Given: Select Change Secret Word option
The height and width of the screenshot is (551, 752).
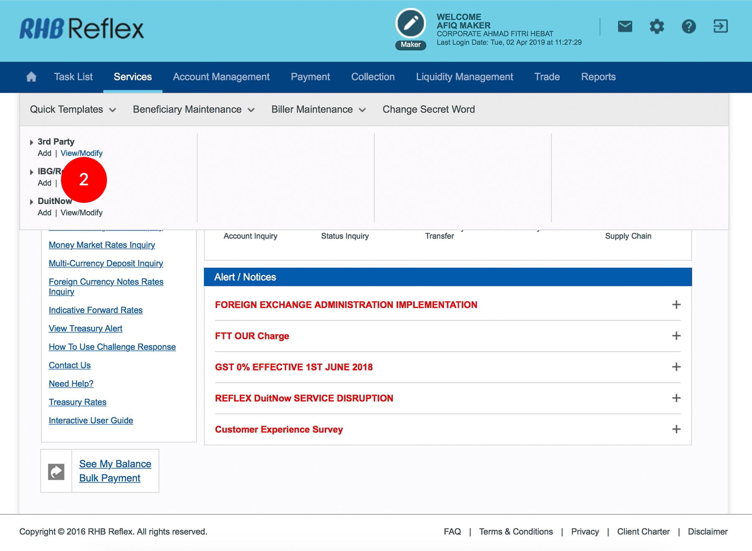Looking at the screenshot, I should [428, 109].
